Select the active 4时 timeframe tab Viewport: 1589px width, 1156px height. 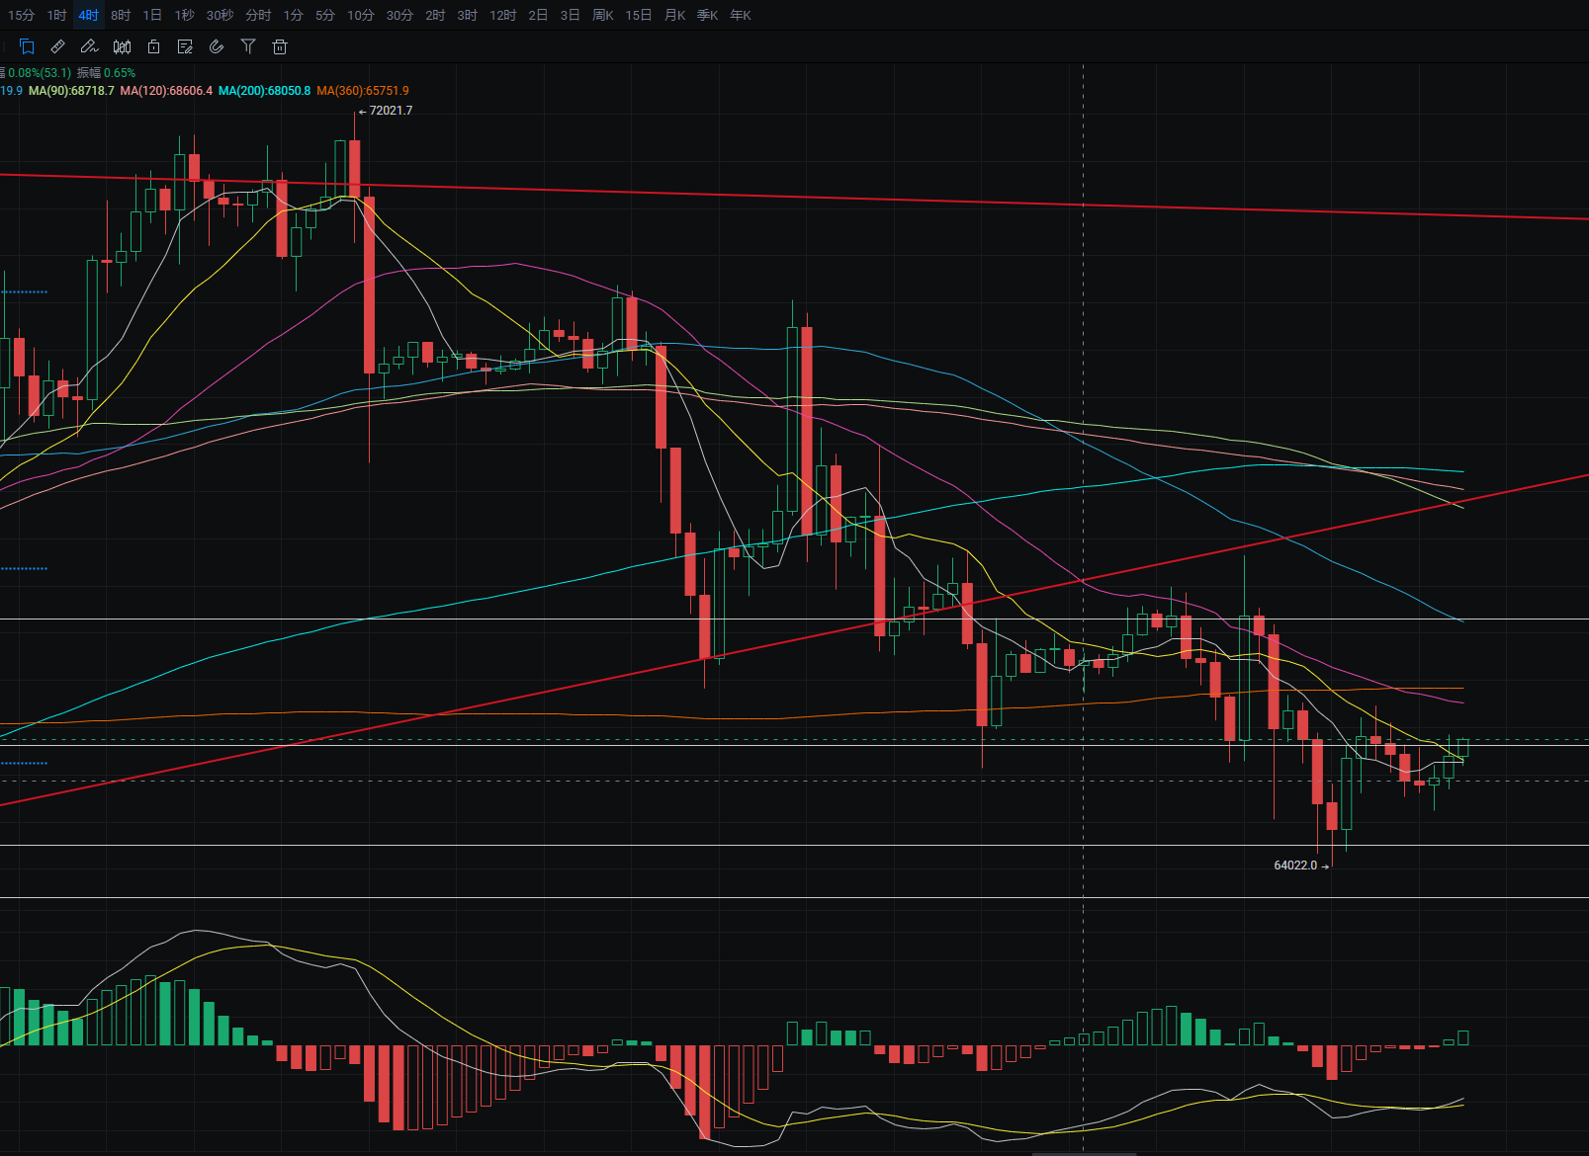click(x=89, y=15)
